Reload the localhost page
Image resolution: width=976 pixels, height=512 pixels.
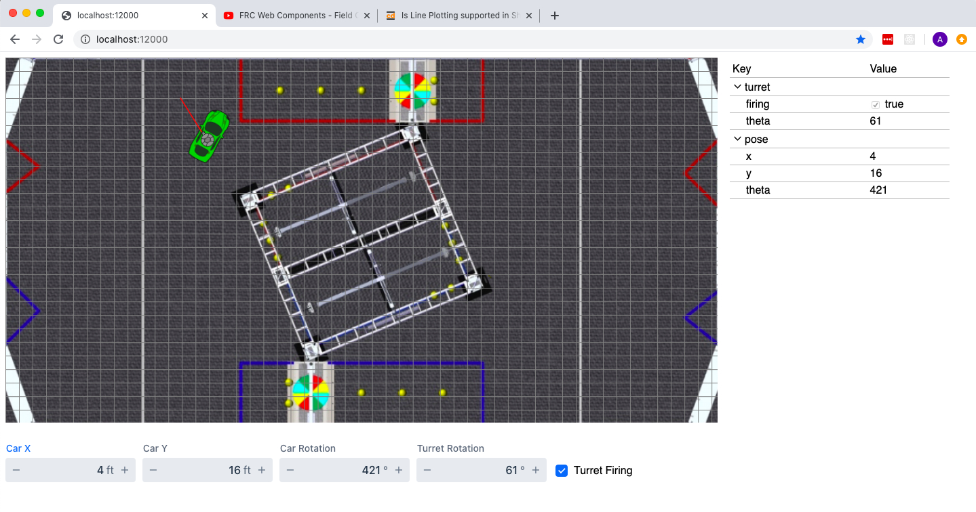point(58,39)
